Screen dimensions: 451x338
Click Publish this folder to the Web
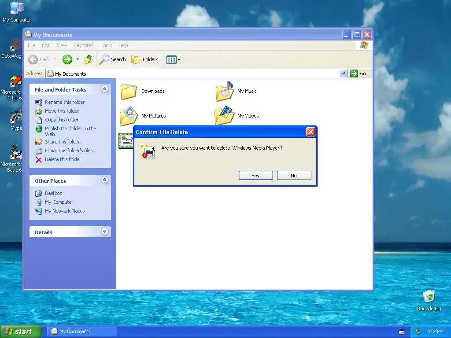coord(70,131)
